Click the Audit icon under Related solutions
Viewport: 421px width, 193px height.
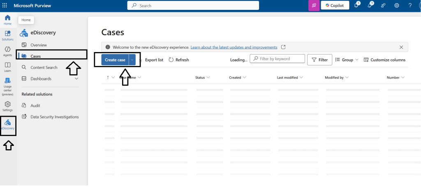[x=24, y=105]
